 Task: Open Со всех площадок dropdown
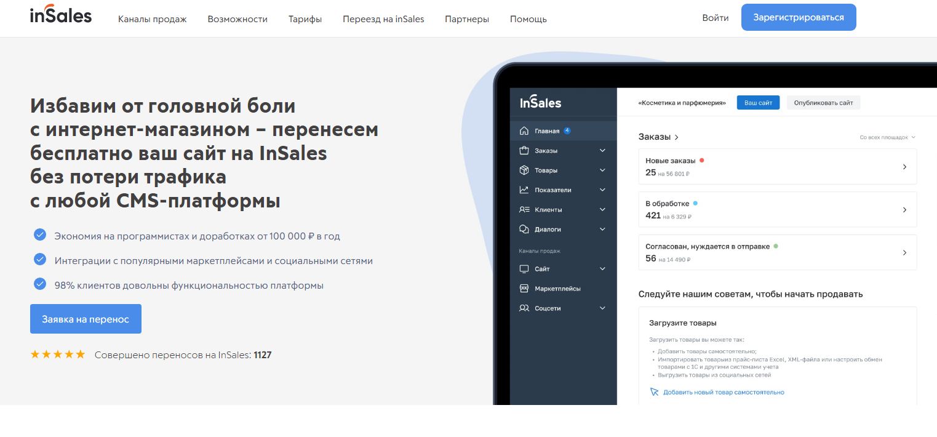point(887,137)
